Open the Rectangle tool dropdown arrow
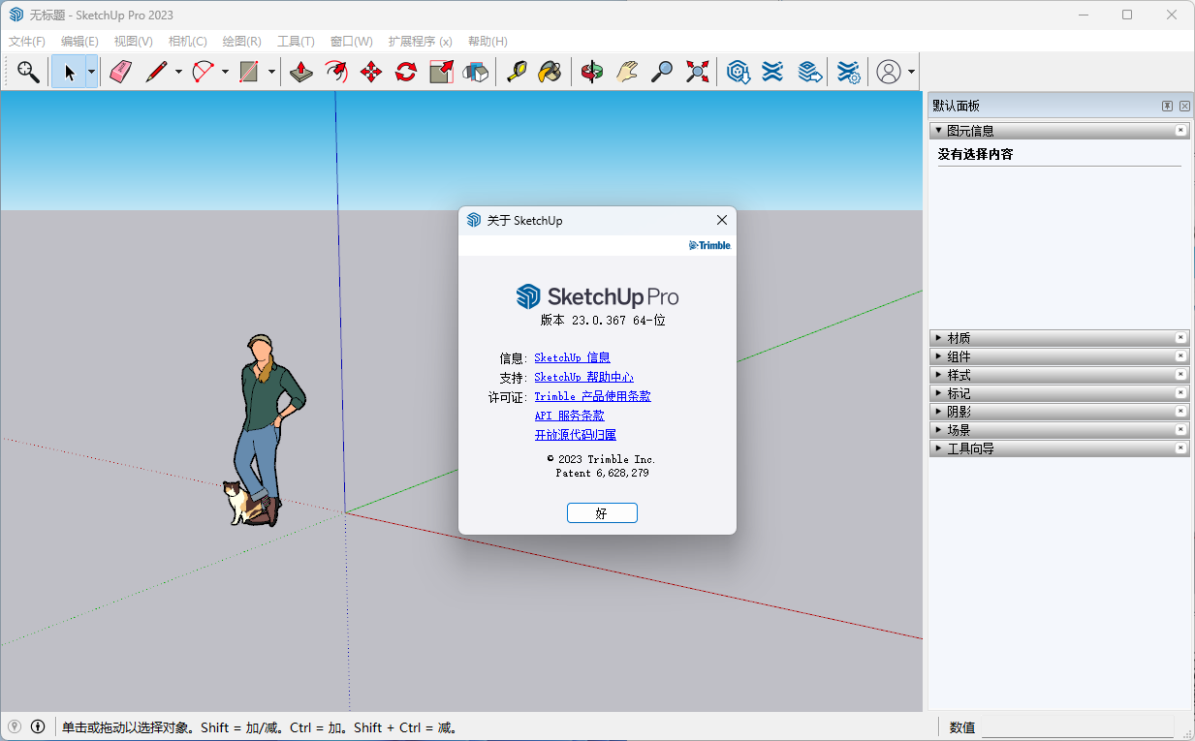 [271, 72]
